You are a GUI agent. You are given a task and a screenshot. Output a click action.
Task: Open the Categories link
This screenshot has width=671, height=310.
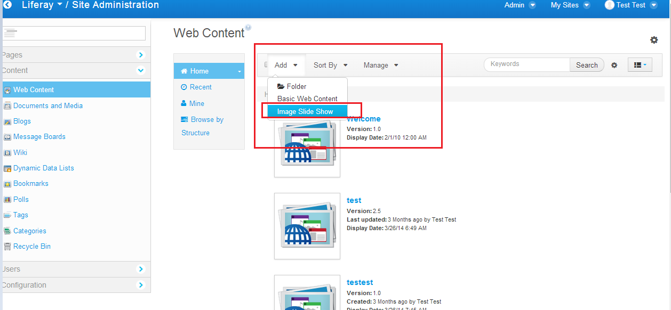[x=30, y=231]
